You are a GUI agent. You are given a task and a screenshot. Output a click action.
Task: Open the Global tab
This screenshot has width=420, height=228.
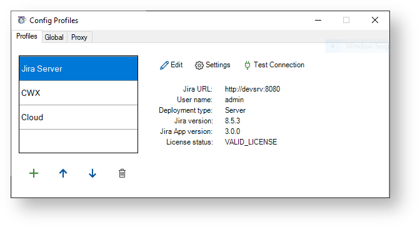click(54, 37)
